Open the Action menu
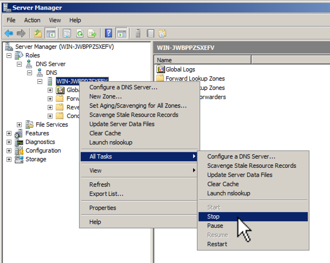This screenshot has width=330, height=263. 32,20
